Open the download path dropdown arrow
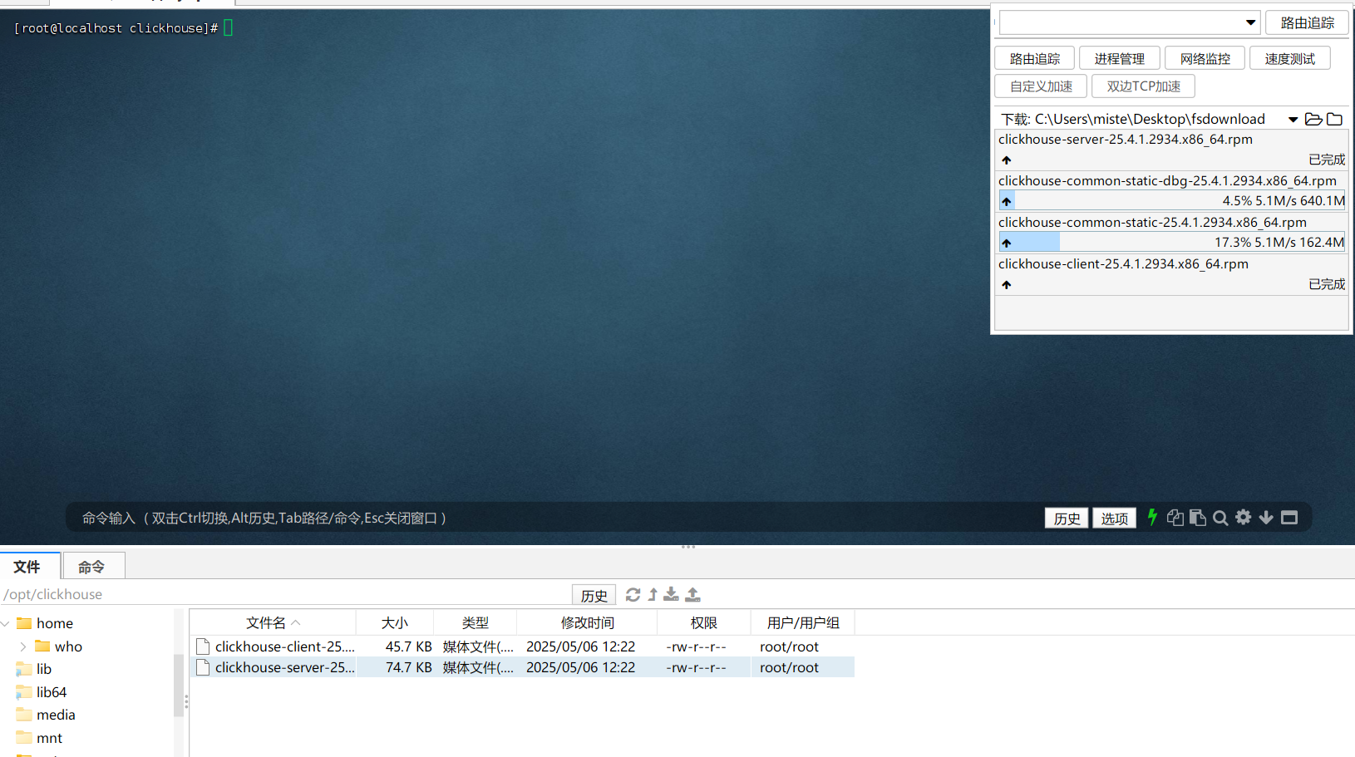Image resolution: width=1355 pixels, height=757 pixels. pyautogui.click(x=1293, y=119)
